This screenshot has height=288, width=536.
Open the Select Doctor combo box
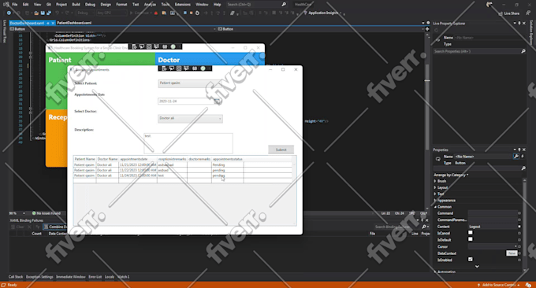191,118
